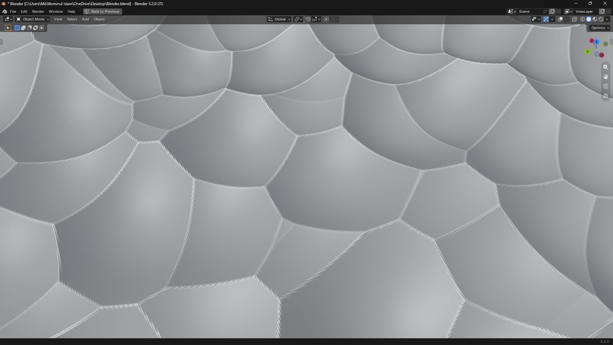Open the scene browser icon dropdown
This screenshot has width=613, height=345.
[x=512, y=11]
